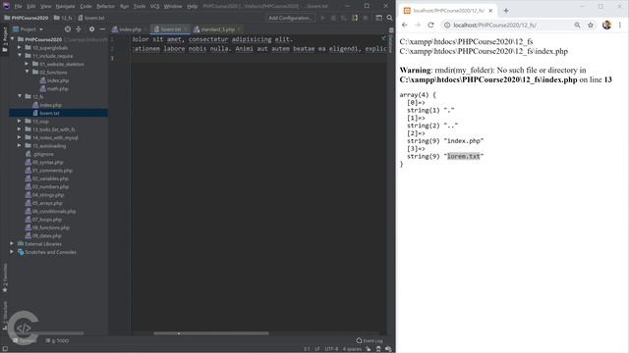
Task: Click the Chrome address bar
Action: point(509,25)
